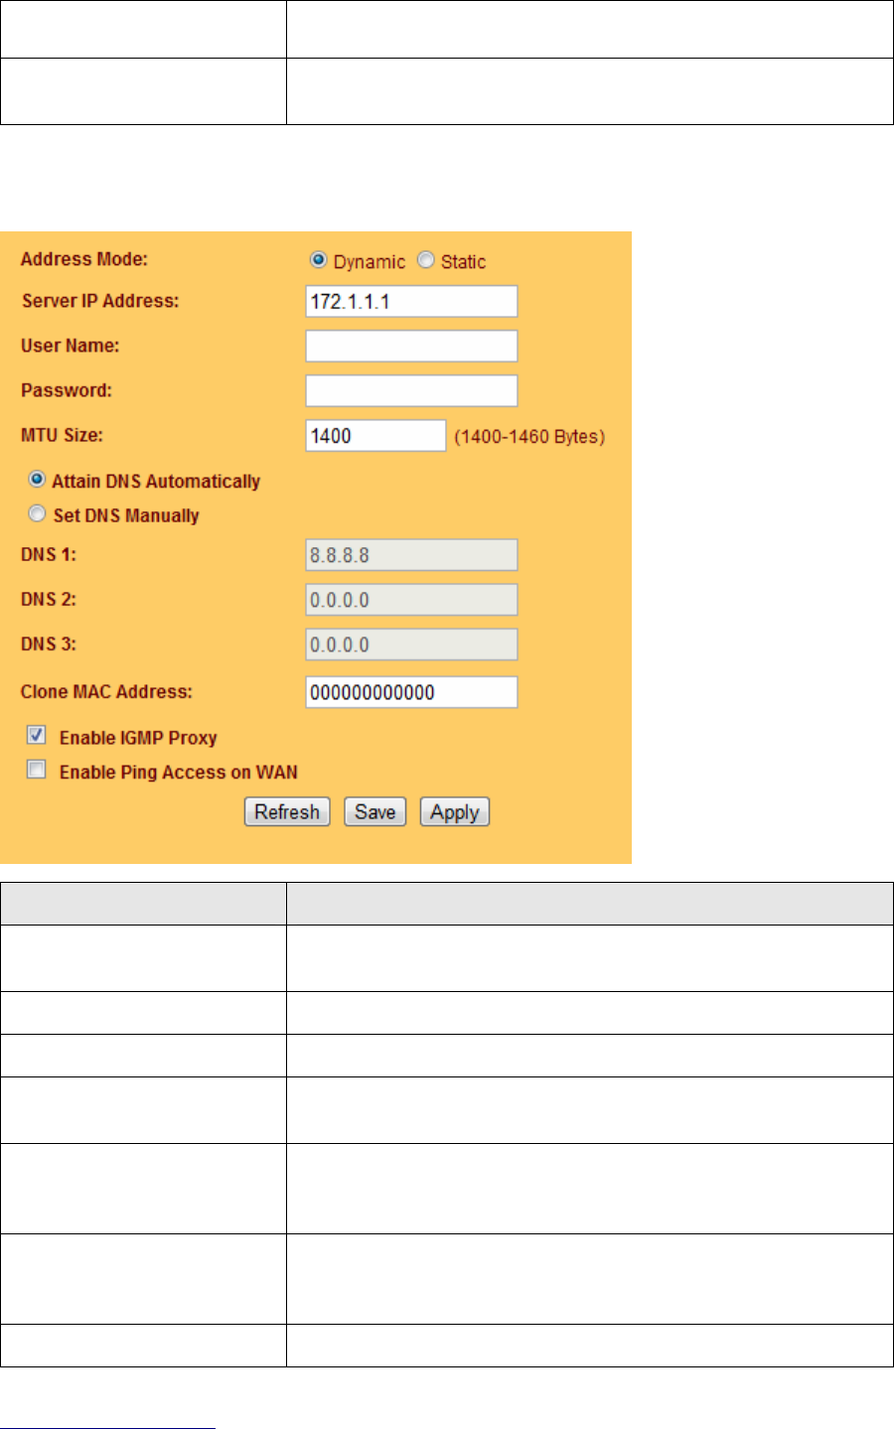
Task: Click the Server IP Address field
Action: pos(411,302)
